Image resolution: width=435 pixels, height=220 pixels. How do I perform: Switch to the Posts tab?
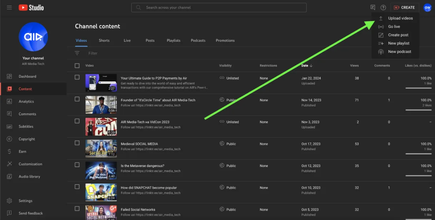coord(150,41)
